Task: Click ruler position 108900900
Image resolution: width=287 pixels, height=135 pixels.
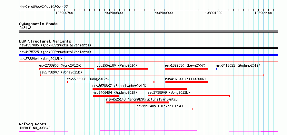Action: (164, 13)
